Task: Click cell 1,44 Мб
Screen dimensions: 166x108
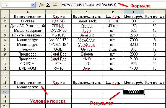Action: pyautogui.click(x=58, y=21)
